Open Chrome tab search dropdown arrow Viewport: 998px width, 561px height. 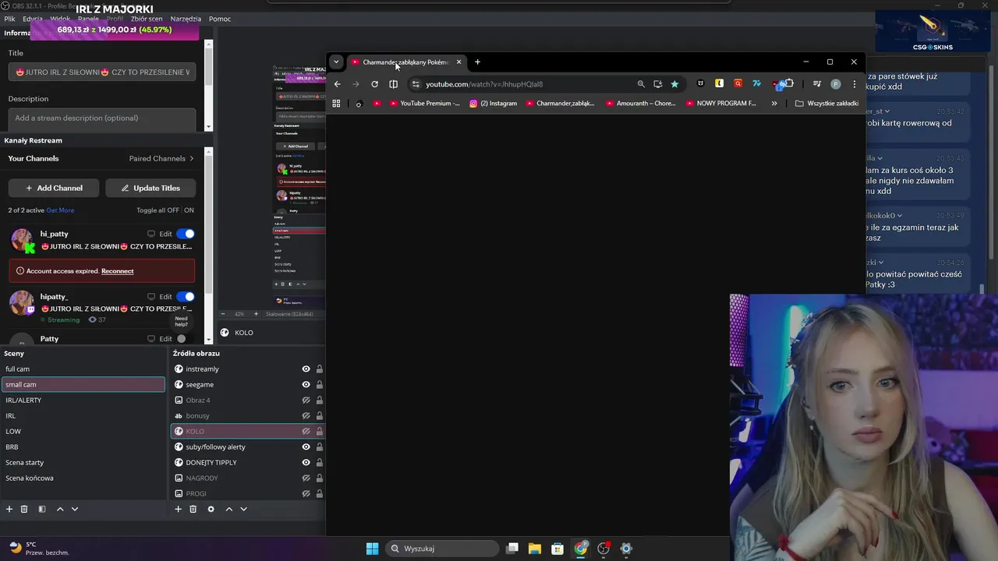(x=336, y=62)
